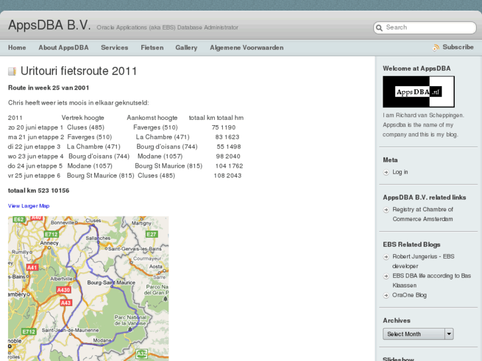Viewport: 482px width, 361px height.
Task: Click the Archives dropdown arrow button
Action: [x=449, y=334]
